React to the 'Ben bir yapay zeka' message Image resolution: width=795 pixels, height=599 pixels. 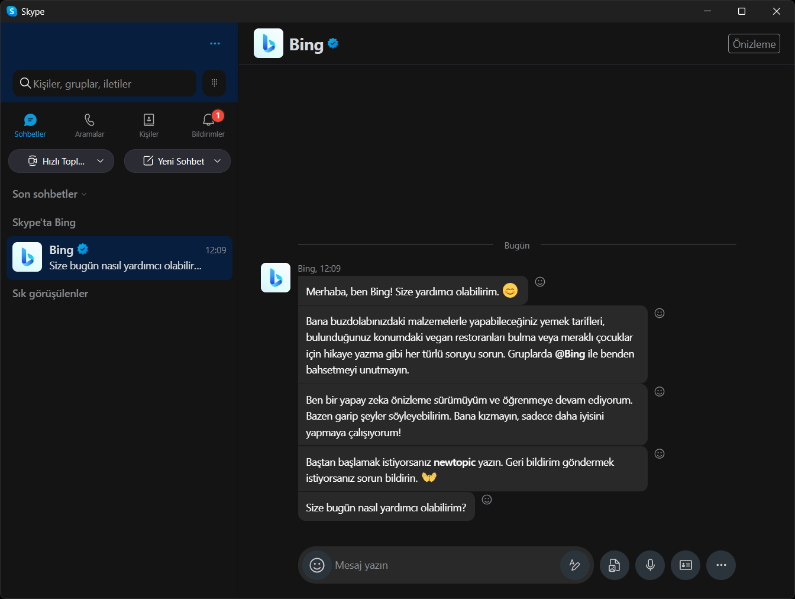pyautogui.click(x=660, y=391)
